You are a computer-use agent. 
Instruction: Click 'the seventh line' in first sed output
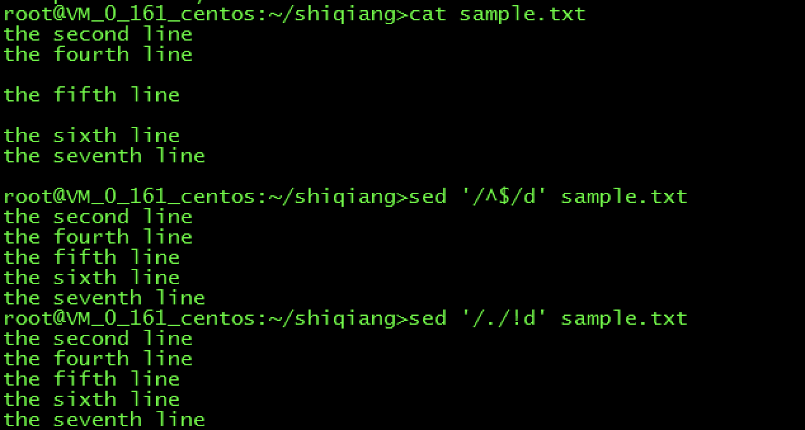pos(104,297)
